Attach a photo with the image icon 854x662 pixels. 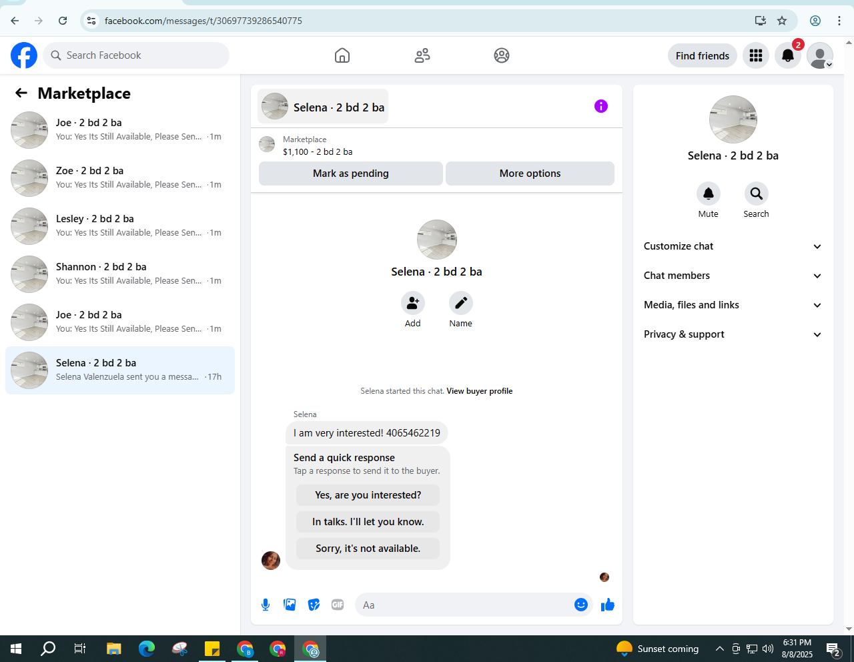coord(290,605)
